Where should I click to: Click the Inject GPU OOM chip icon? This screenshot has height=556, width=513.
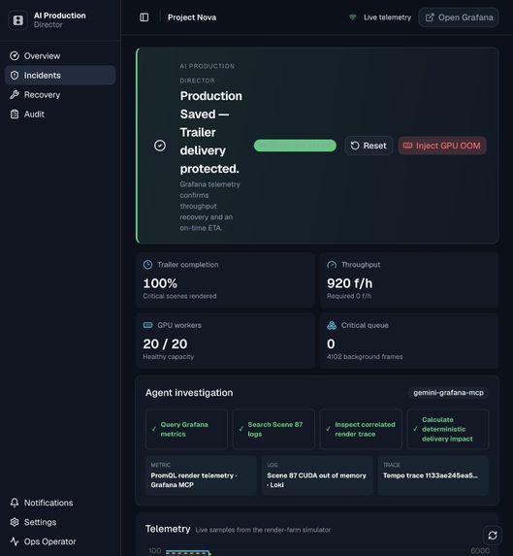[x=407, y=146]
